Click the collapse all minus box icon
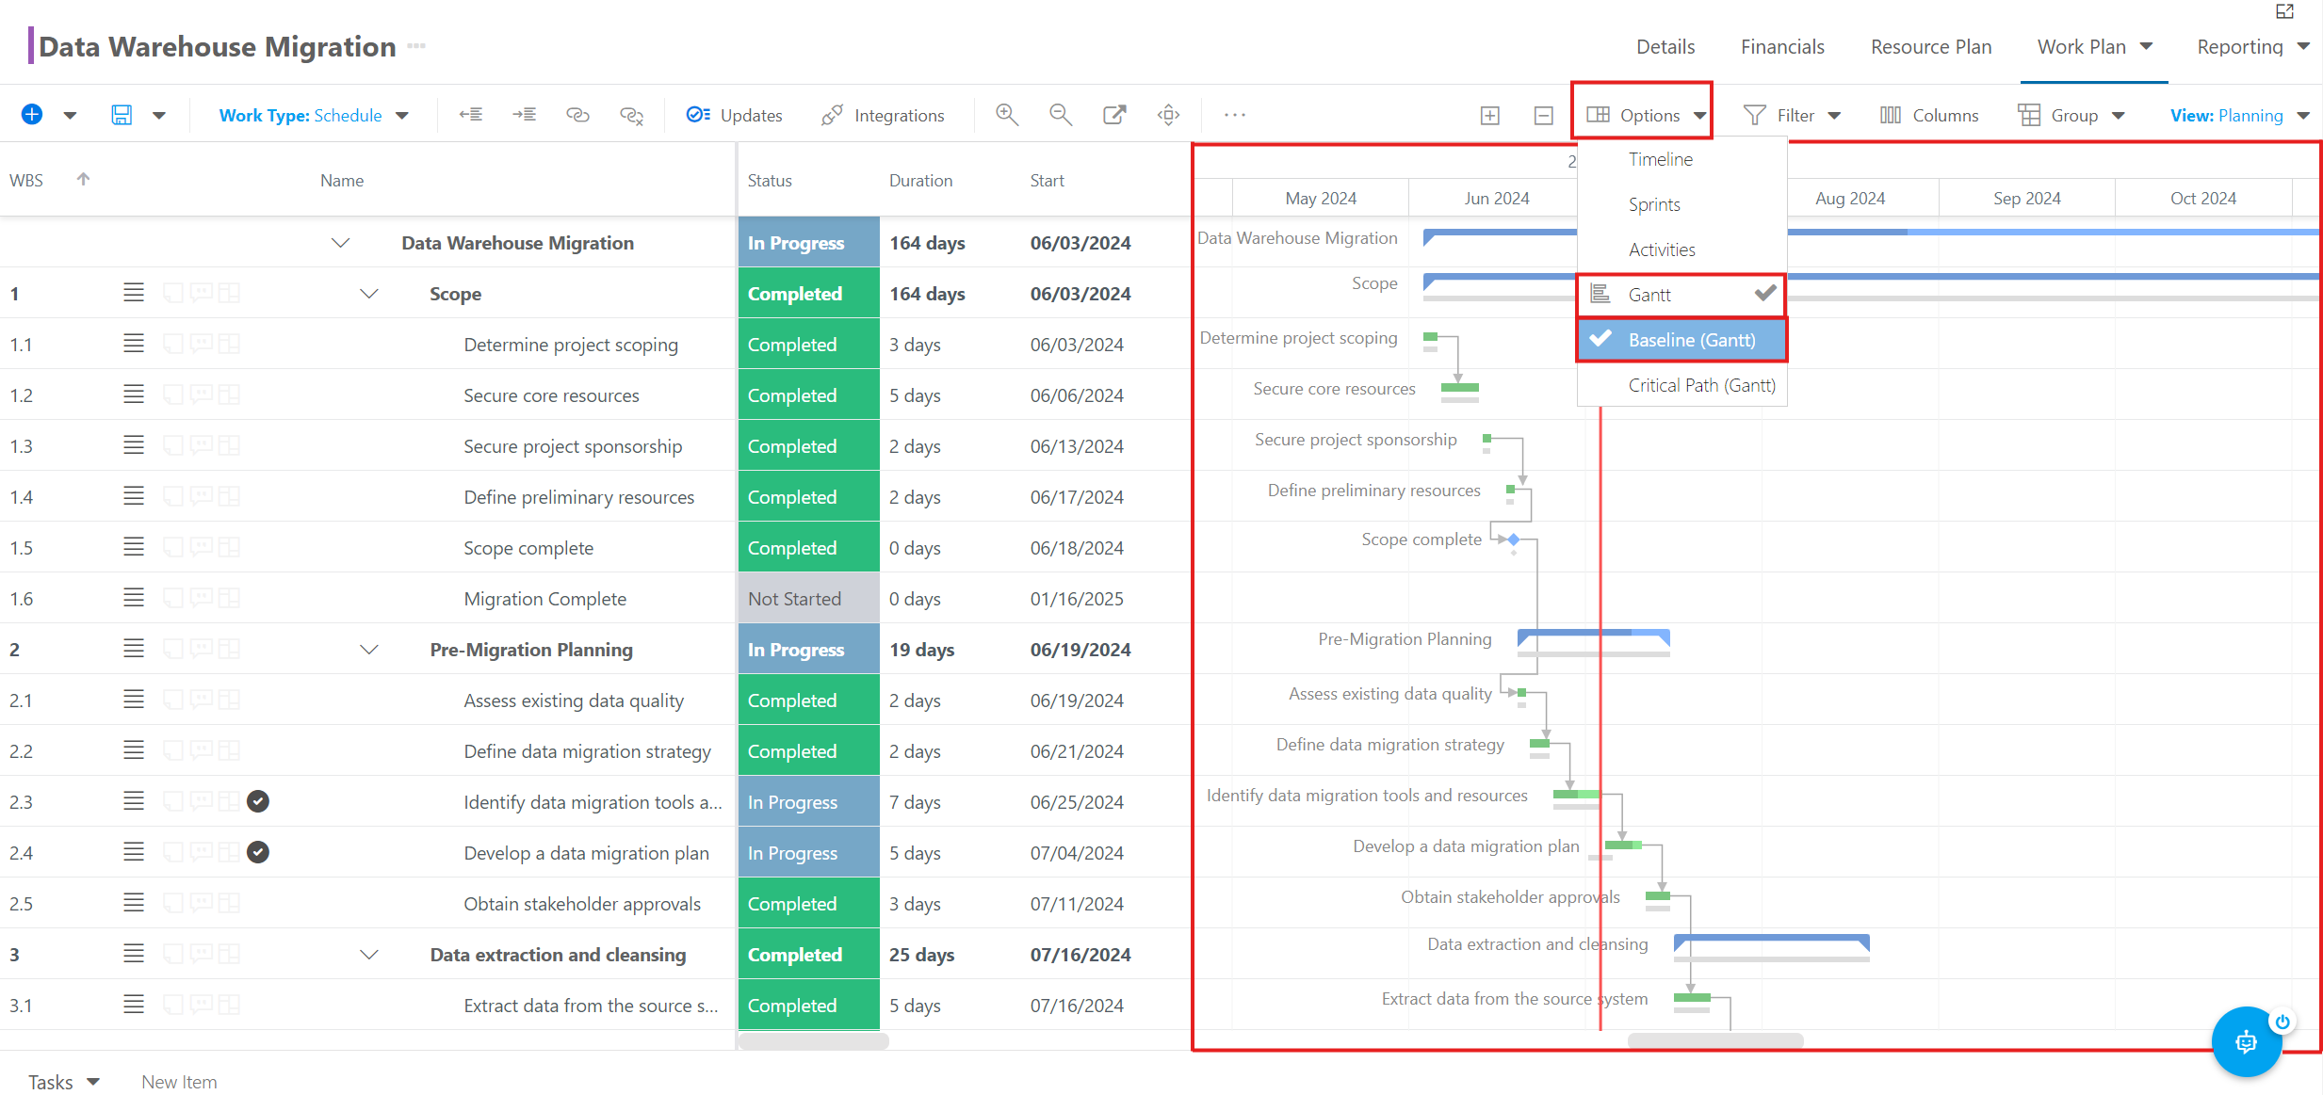Screen dimensions: 2323x1095 pos(1544,115)
